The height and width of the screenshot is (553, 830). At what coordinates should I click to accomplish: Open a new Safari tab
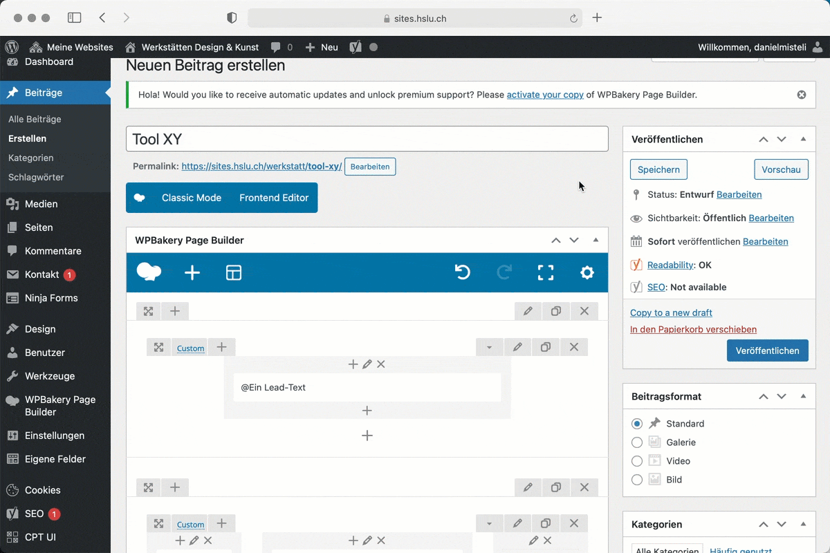pos(598,18)
